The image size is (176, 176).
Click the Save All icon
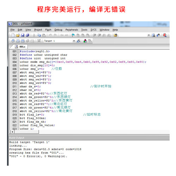click(27, 35)
